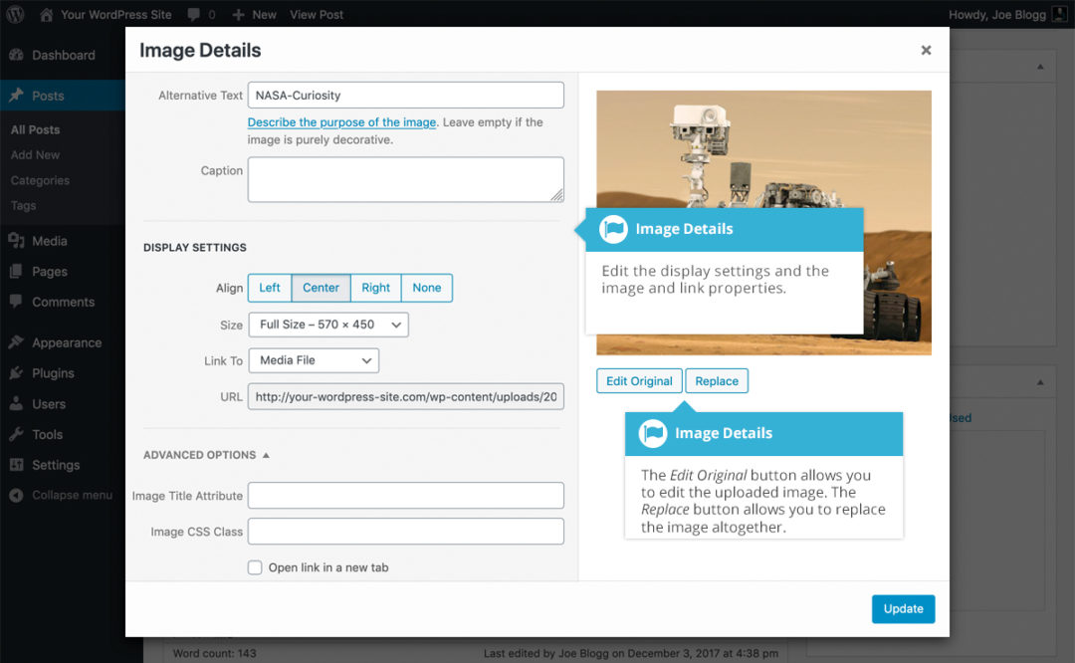
Task: Open the Users icon in sidebar
Action: point(18,403)
